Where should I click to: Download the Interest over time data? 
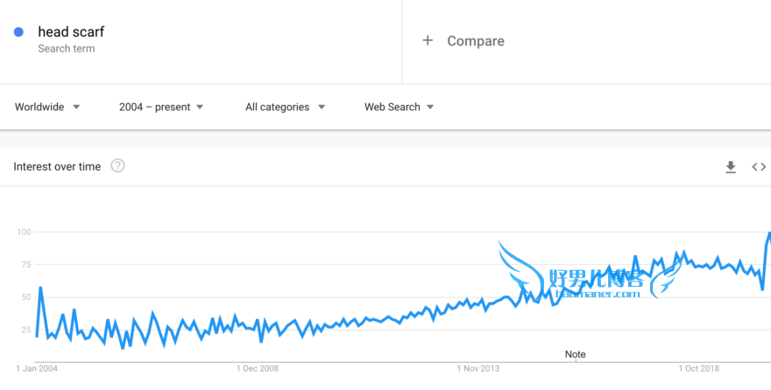pos(731,167)
